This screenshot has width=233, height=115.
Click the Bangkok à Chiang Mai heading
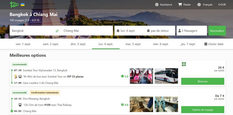coord(33,15)
